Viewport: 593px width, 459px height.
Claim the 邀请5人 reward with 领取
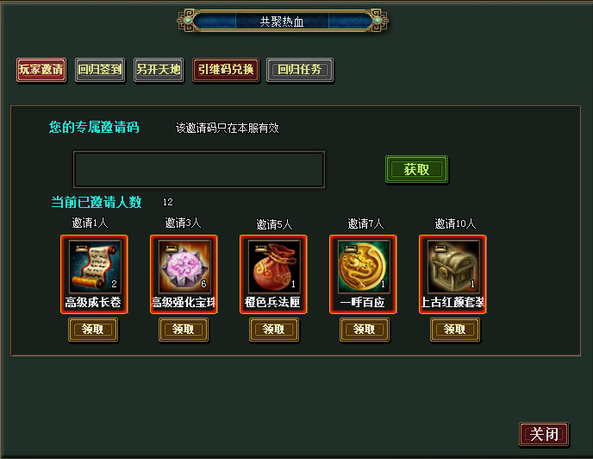pos(274,330)
